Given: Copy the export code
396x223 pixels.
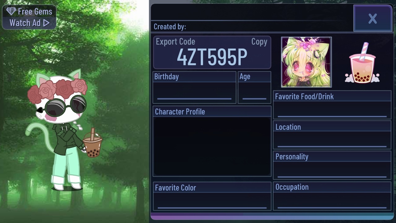Looking at the screenshot, I should 259,42.
